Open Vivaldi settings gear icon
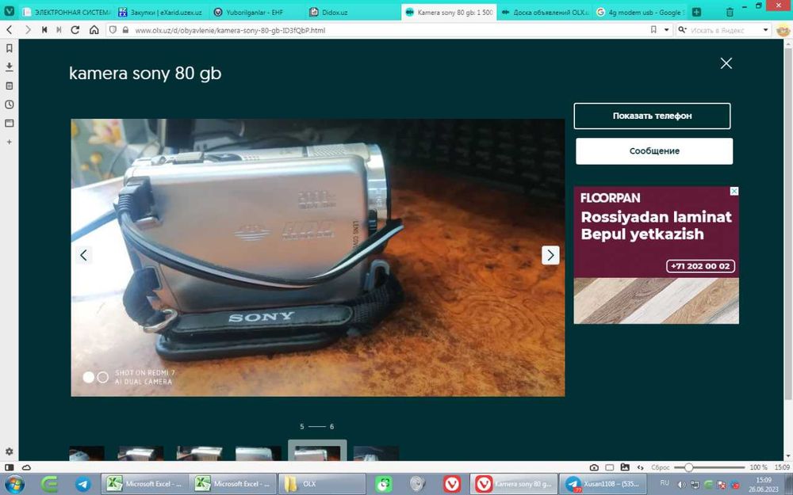This screenshot has height=495, width=793. tap(9, 451)
